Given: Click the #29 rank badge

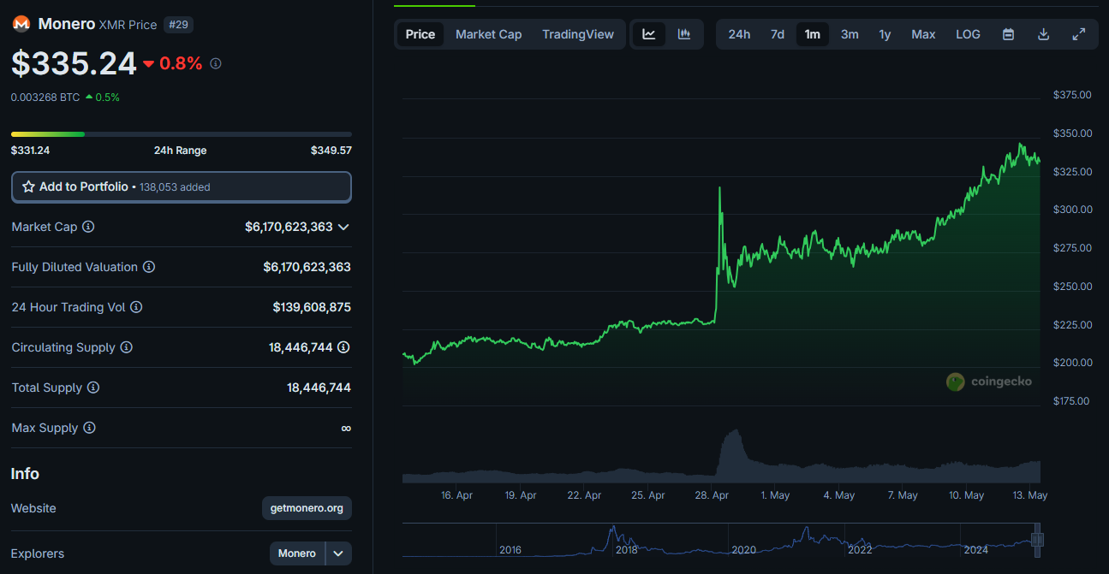Looking at the screenshot, I should pos(178,25).
